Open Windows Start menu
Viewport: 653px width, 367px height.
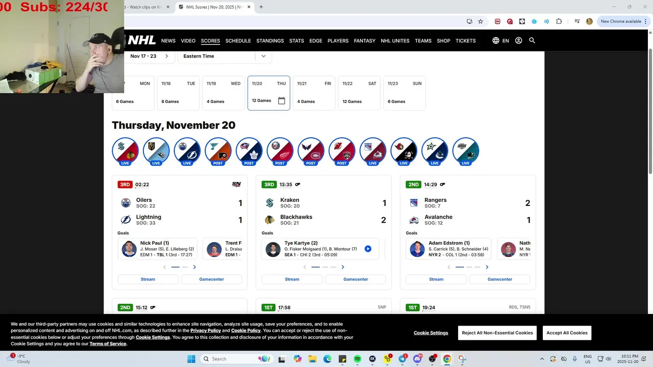click(191, 359)
